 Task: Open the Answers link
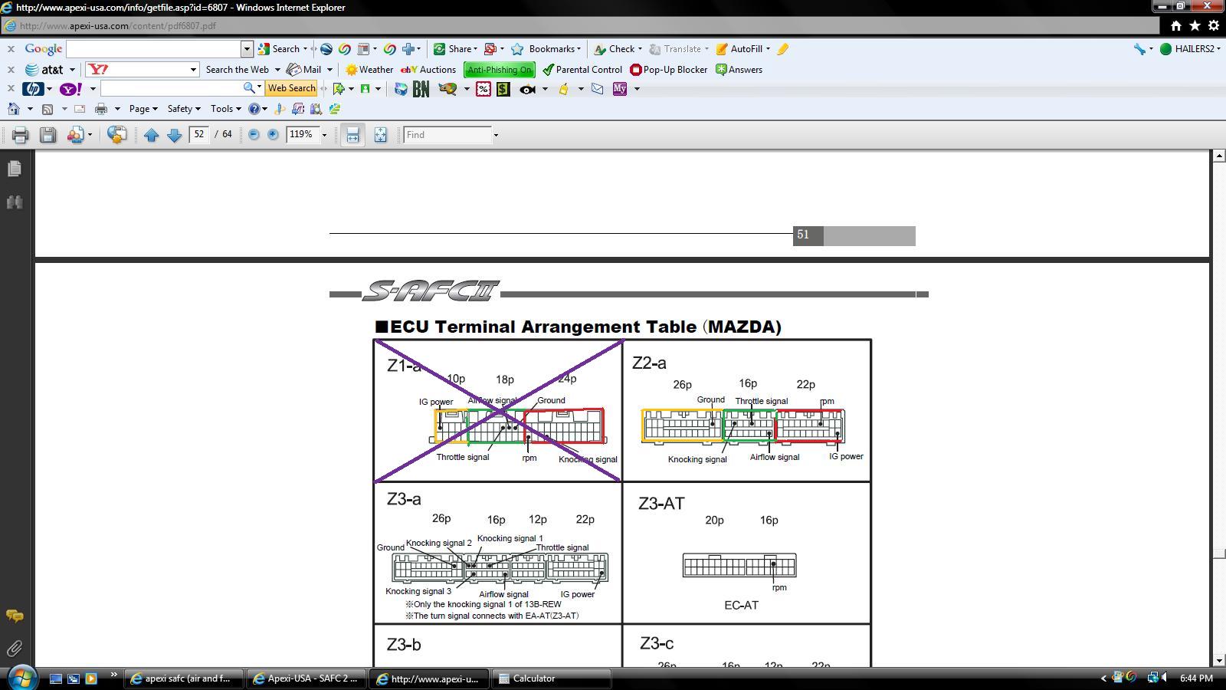pyautogui.click(x=739, y=70)
